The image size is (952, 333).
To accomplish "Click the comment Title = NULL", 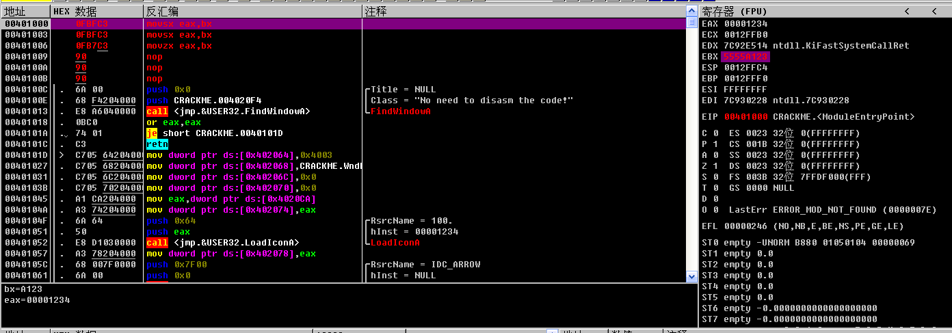I will (403, 90).
